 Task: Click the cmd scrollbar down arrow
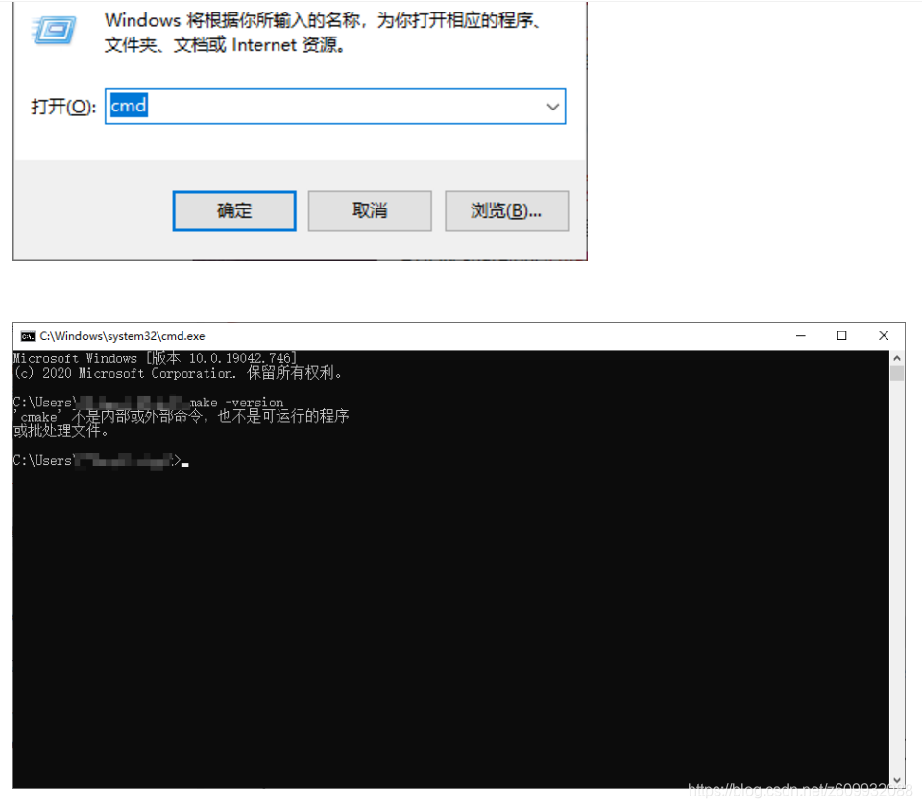coord(897,780)
